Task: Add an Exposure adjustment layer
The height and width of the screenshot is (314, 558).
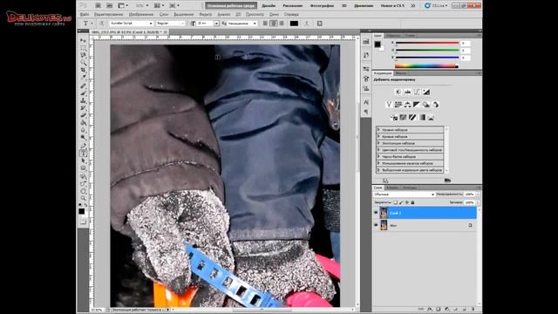Action: [x=426, y=92]
